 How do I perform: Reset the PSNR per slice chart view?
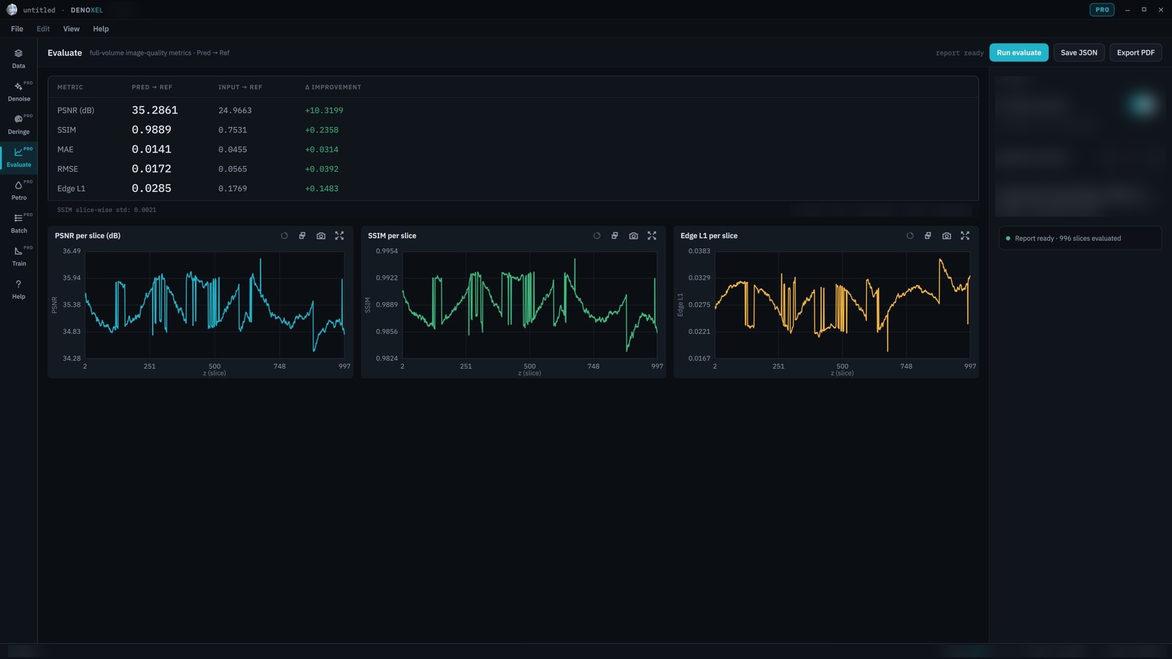284,236
